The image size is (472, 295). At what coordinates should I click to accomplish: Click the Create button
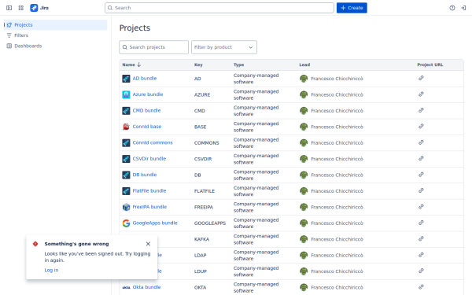click(x=352, y=8)
